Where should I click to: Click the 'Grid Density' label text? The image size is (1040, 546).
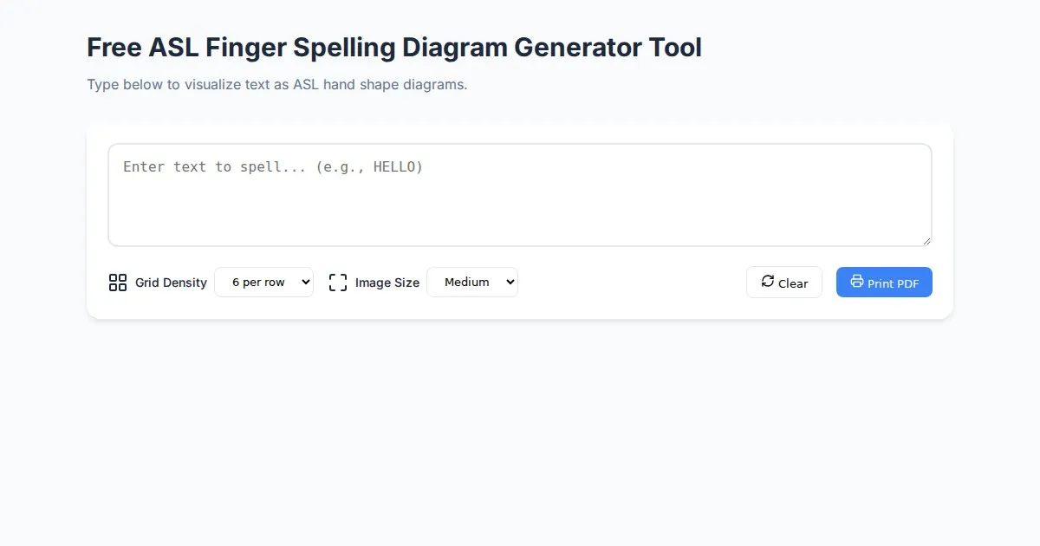[171, 283]
